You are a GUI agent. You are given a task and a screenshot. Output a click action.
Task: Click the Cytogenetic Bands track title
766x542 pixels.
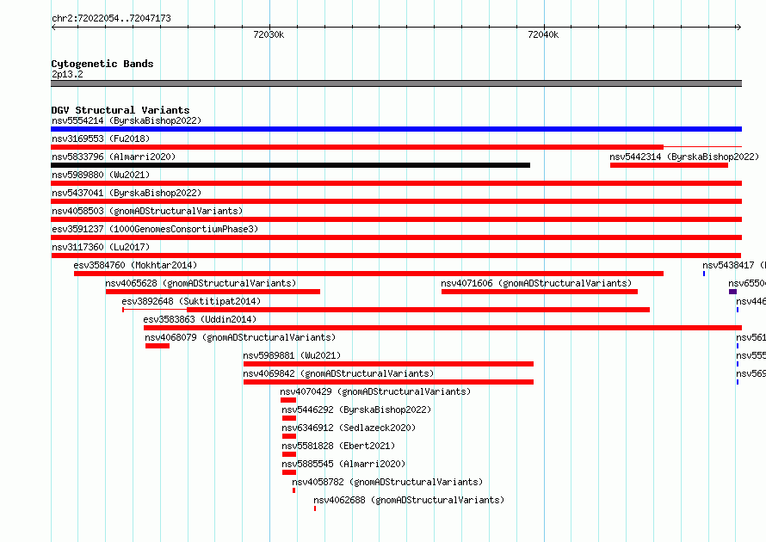coord(102,64)
